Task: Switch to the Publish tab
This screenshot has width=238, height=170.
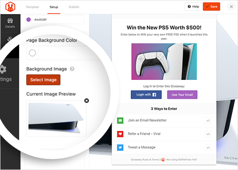Action: 74,7
